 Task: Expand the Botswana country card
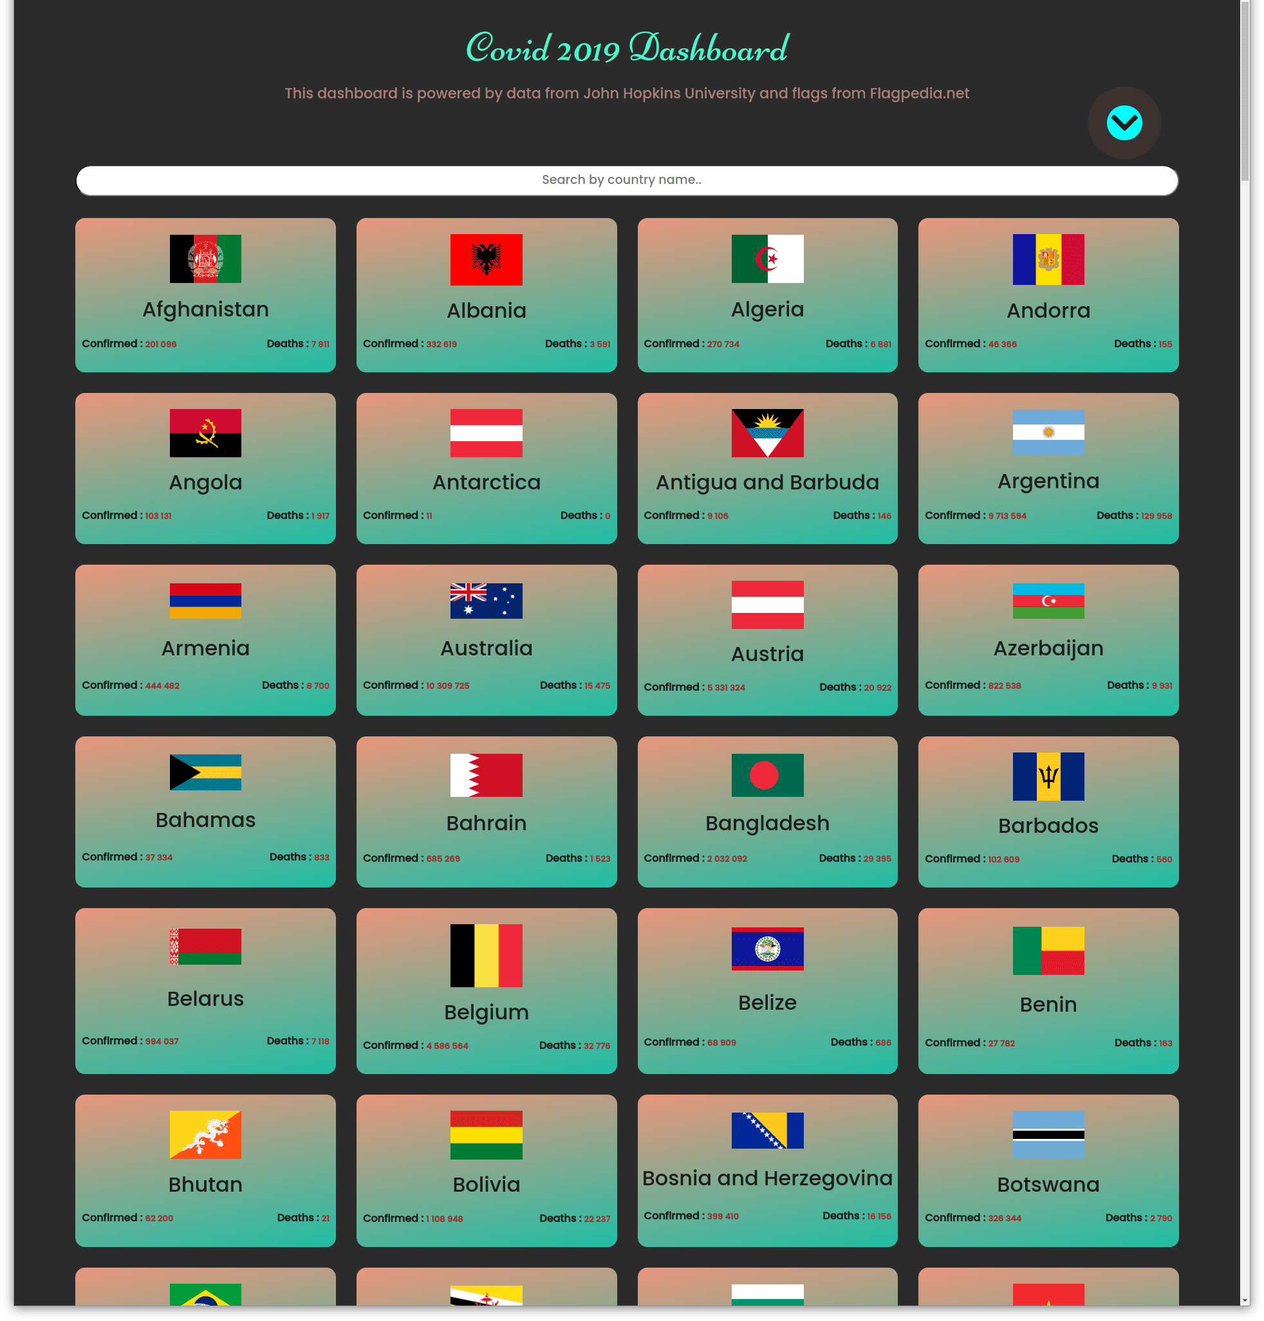[x=1048, y=1167]
